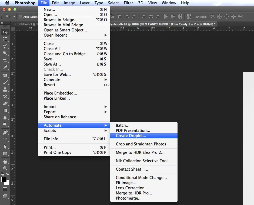The image size is (254, 205).
Task: Reset default foreground and background colors
Action: 2,174
